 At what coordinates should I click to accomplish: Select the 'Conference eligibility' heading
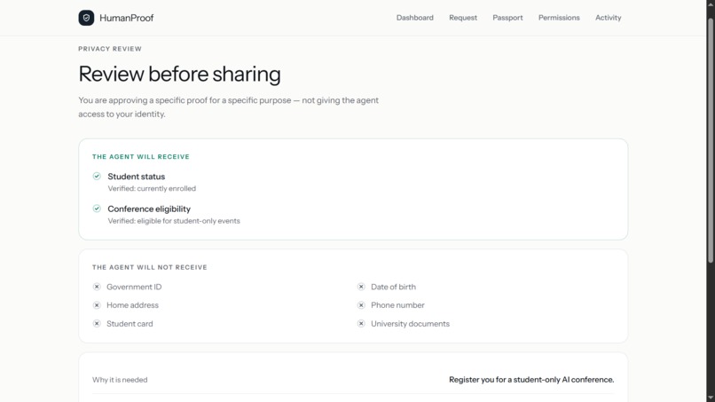(x=149, y=209)
